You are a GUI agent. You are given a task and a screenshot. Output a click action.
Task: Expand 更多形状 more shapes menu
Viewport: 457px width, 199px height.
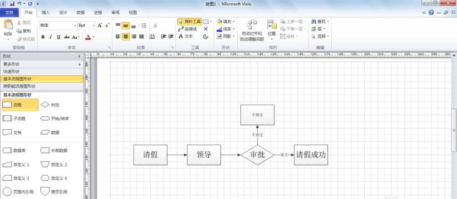(42, 65)
